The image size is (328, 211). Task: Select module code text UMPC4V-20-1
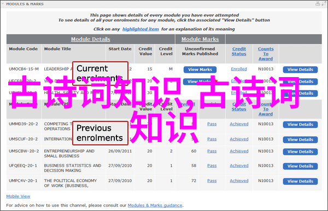[x=23, y=181]
